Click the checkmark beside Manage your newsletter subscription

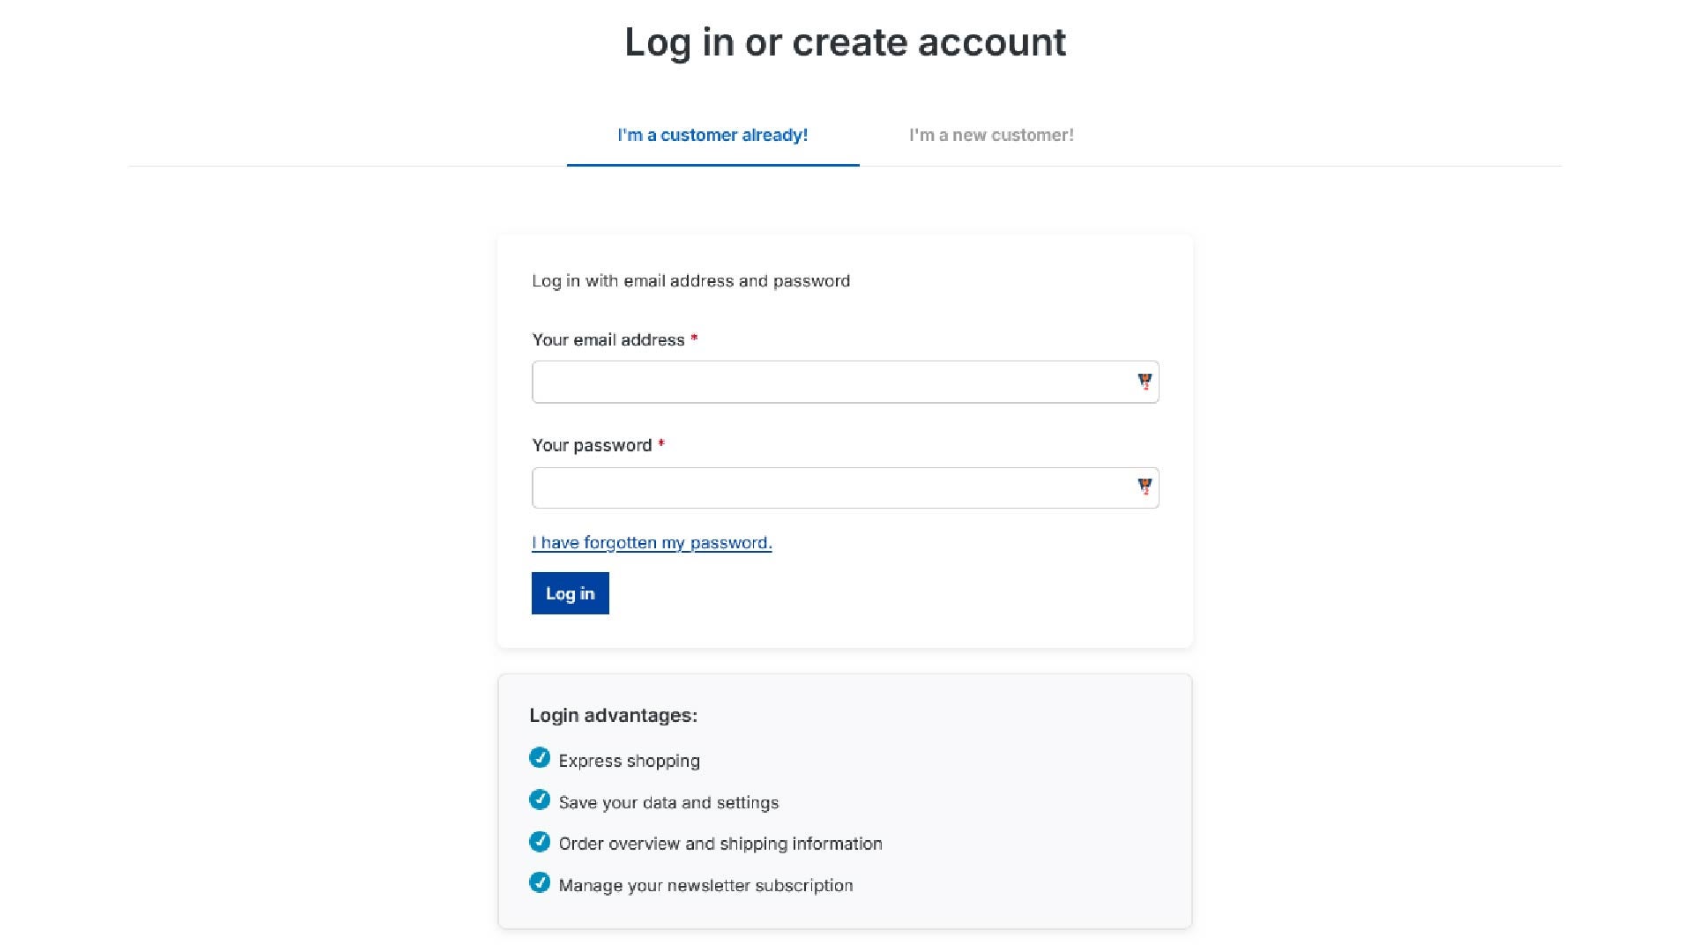click(540, 882)
